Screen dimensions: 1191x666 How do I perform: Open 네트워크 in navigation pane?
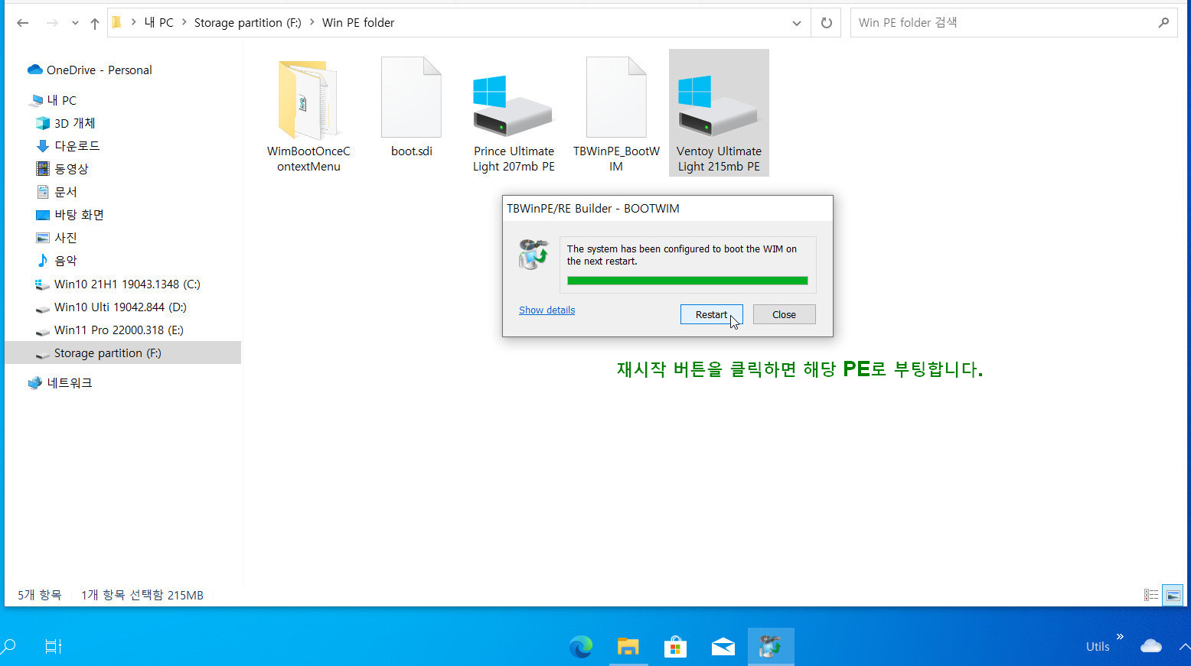coord(60,383)
